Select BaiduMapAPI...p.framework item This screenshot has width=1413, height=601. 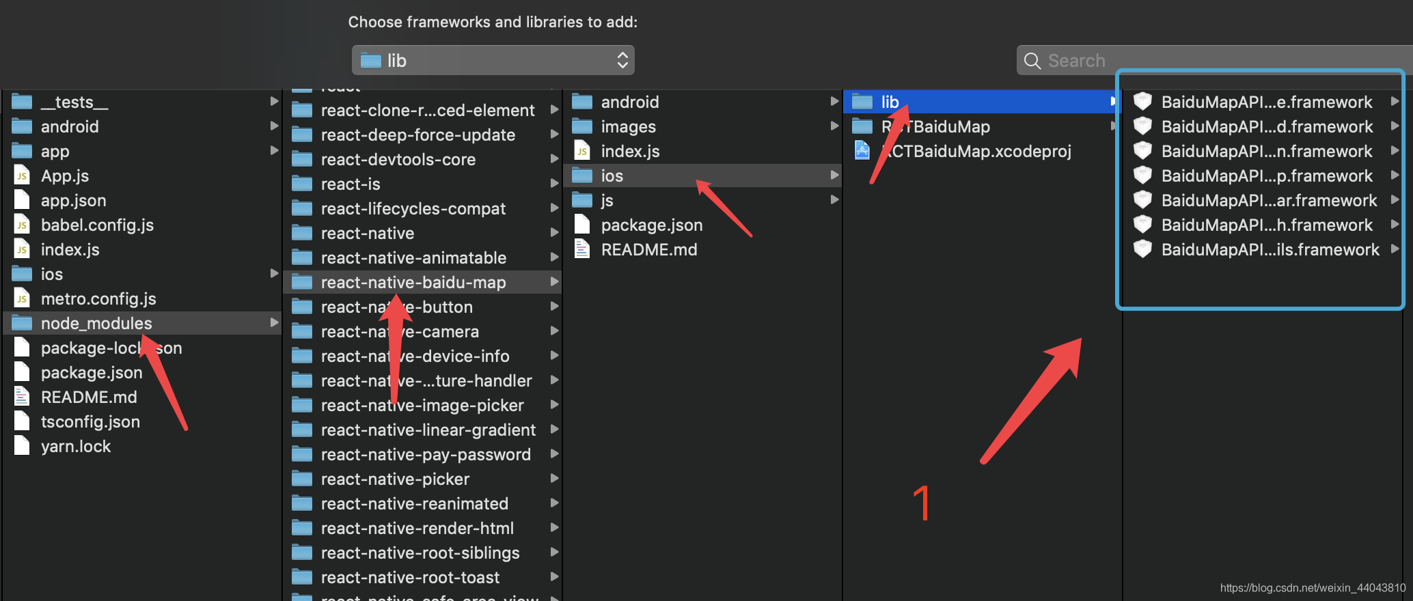(x=1263, y=176)
